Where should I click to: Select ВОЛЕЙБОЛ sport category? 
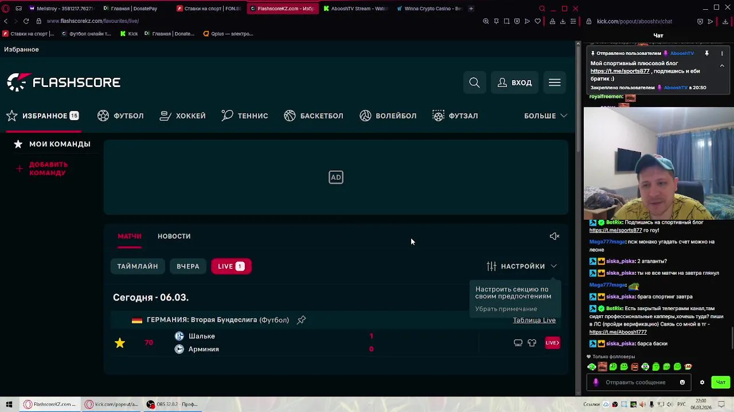coord(388,116)
